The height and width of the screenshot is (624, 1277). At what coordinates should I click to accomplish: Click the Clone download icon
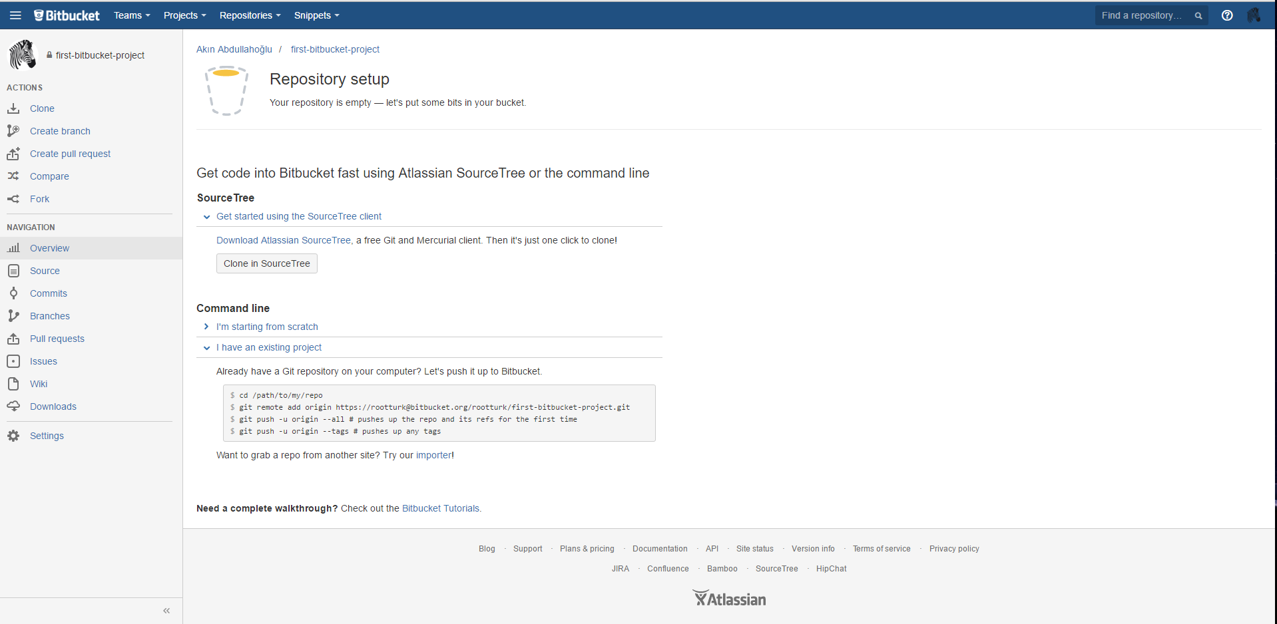click(13, 108)
